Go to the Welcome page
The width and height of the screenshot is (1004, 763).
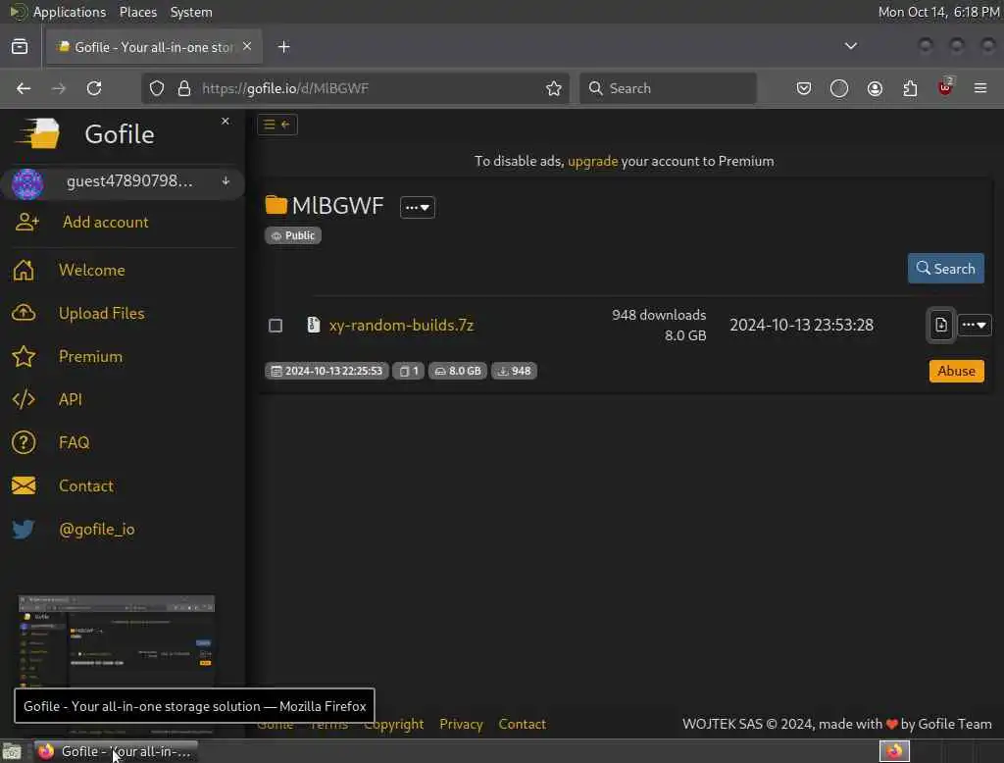pyautogui.click(x=91, y=270)
